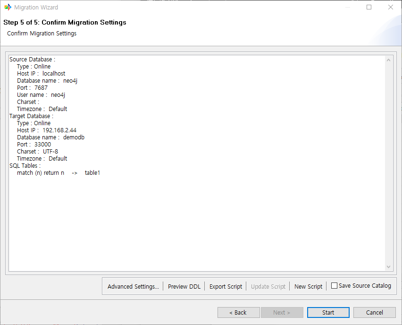Click the scroll down arrow in the summary
Viewport: 402px width, 325px height.
[x=389, y=267]
